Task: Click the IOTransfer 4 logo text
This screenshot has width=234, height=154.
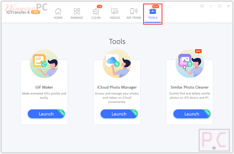Action: pyautogui.click(x=18, y=12)
